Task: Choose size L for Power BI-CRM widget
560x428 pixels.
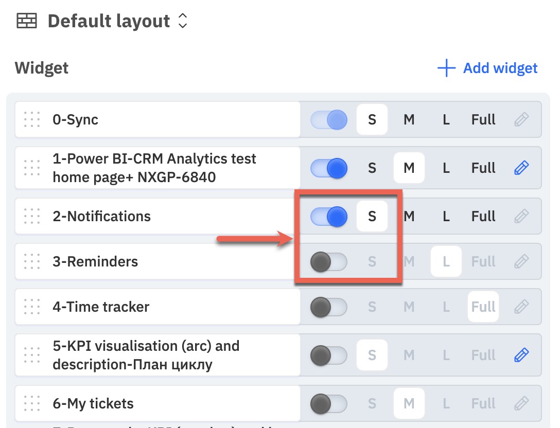Action: click(x=446, y=168)
